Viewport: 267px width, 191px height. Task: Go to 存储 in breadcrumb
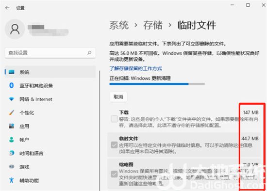tap(153, 25)
